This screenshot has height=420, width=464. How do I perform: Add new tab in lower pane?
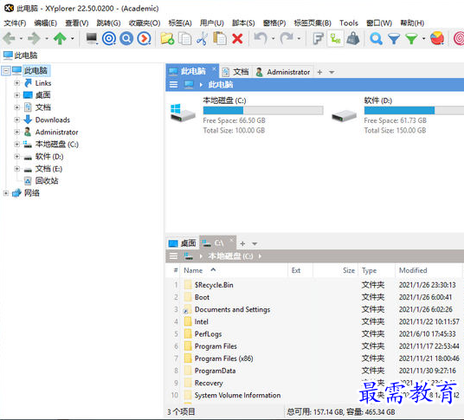[x=242, y=243]
